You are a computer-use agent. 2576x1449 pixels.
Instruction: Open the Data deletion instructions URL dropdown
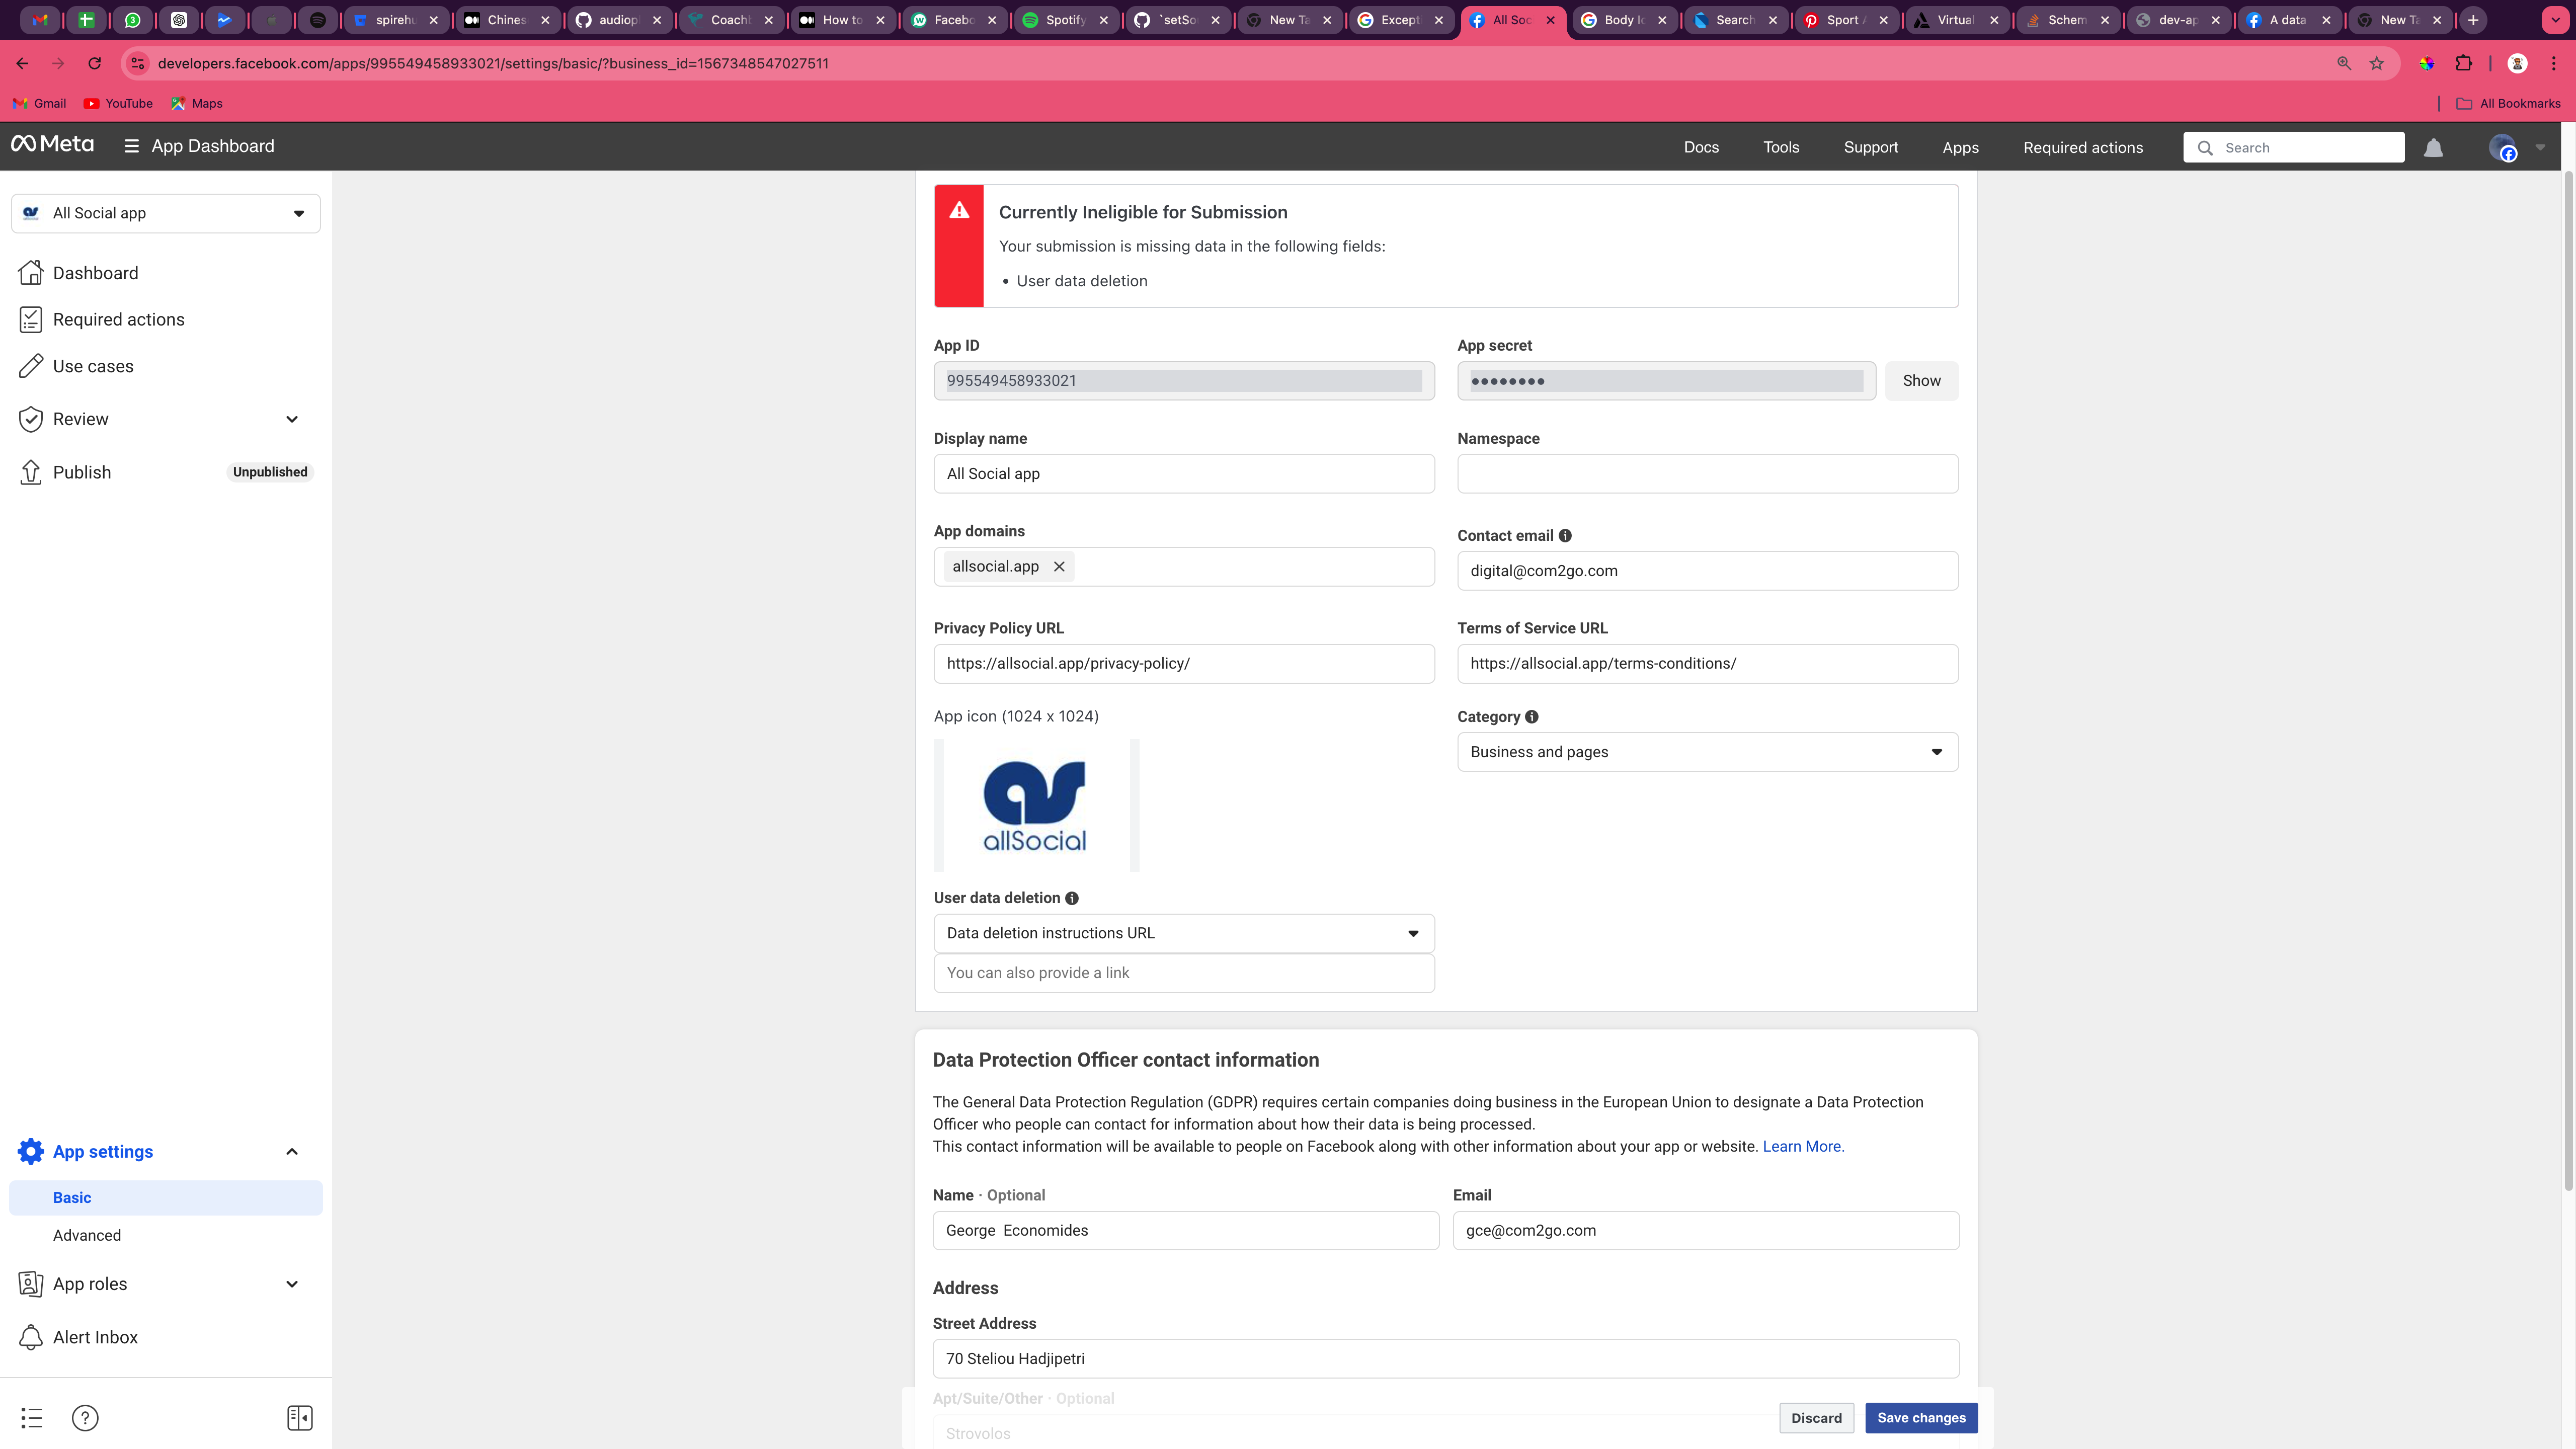click(1184, 933)
